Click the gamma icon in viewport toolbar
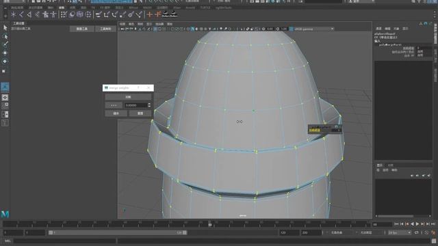438x246 pixels. pos(277,29)
